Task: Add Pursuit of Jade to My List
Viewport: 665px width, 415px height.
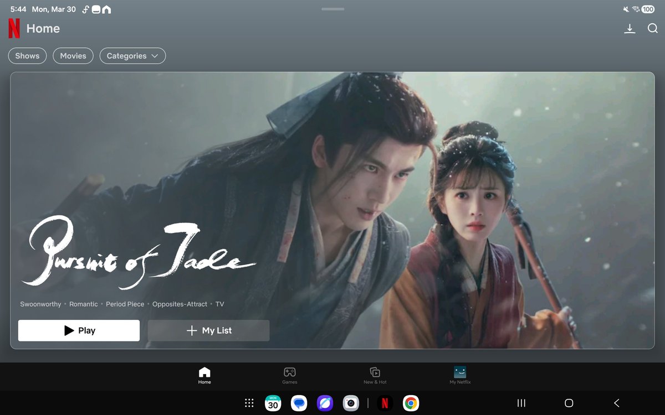Action: coord(208,330)
